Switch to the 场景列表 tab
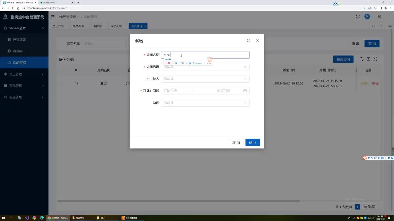Viewport: 394px width, 221px height. (x=78, y=26)
